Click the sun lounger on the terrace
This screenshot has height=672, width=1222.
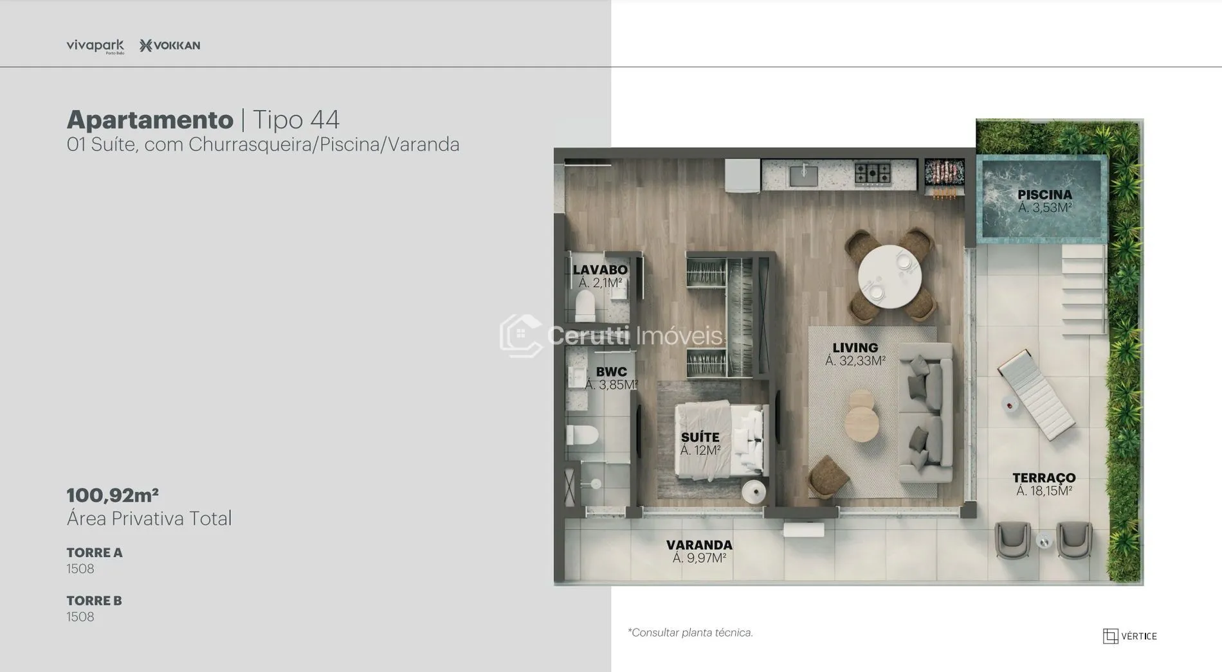1035,394
